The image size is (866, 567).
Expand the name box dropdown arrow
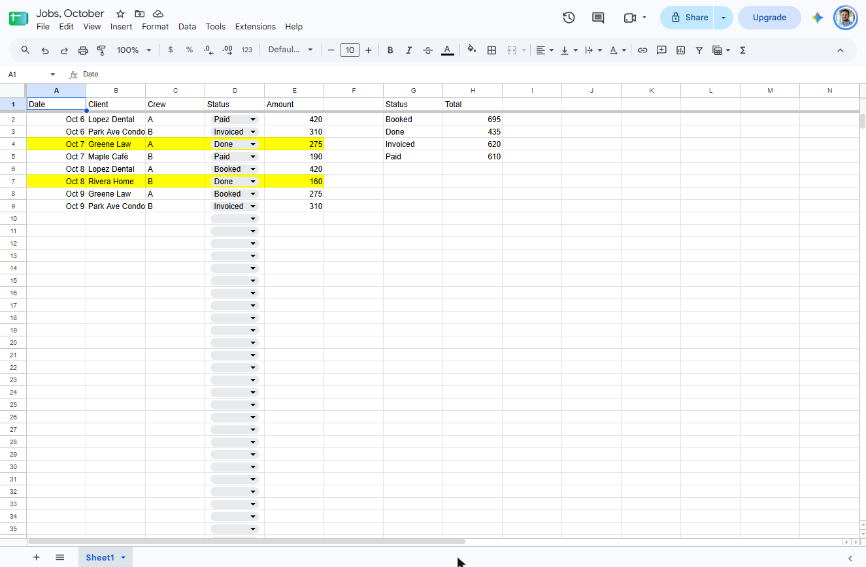point(53,74)
